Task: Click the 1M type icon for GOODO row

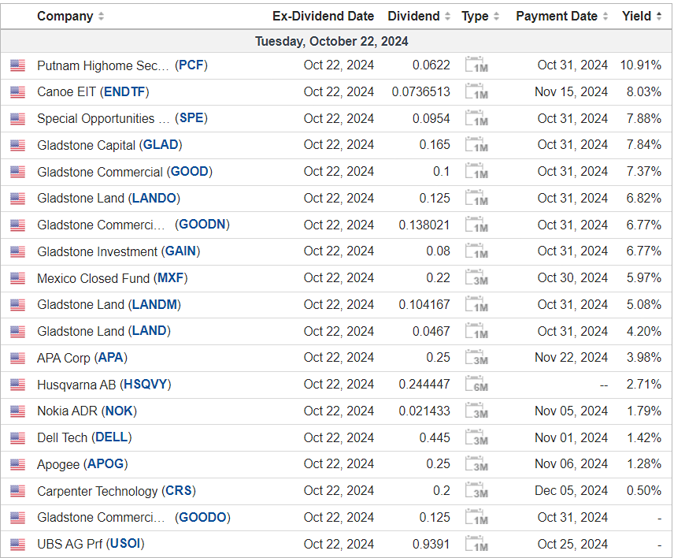Action: click(x=476, y=517)
